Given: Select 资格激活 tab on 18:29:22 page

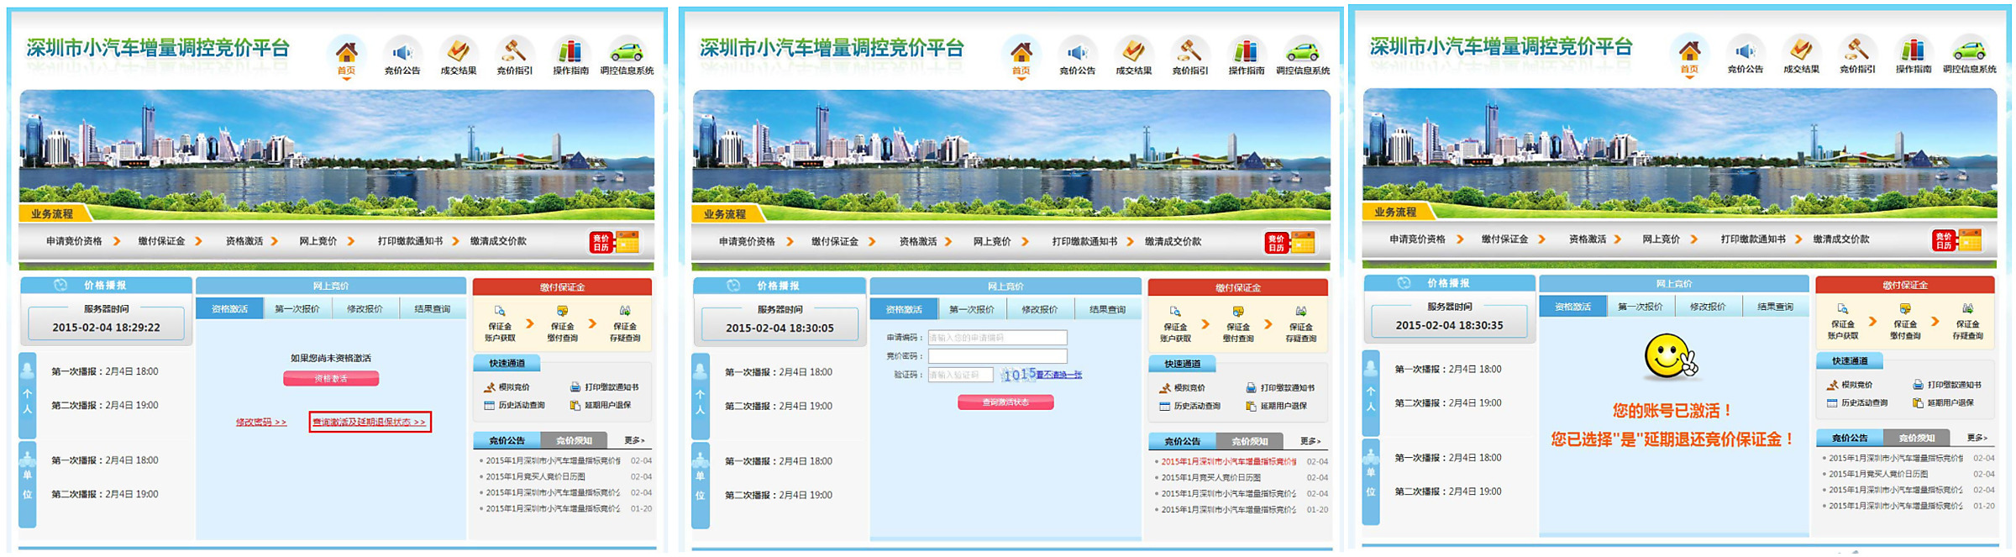Looking at the screenshot, I should point(229,309).
